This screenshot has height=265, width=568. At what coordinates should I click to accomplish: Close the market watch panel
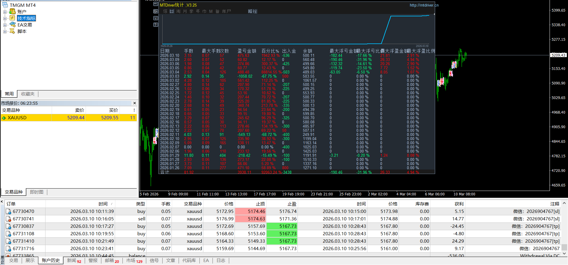coord(135,103)
